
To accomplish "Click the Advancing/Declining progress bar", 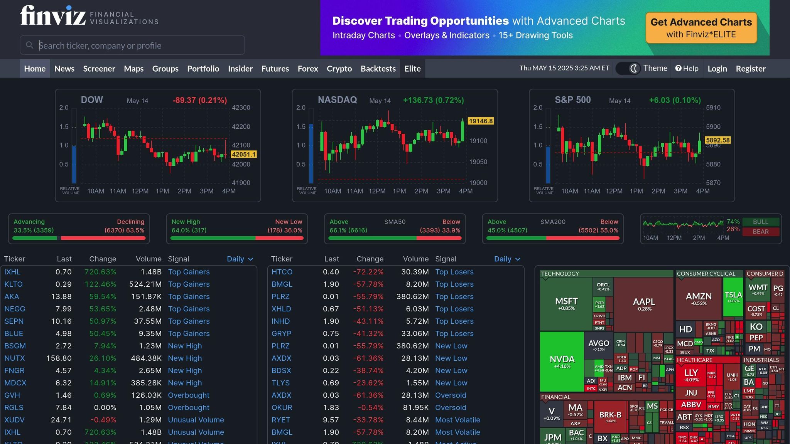I will pyautogui.click(x=79, y=238).
